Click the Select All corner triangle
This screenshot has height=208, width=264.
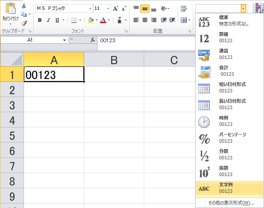(12, 59)
